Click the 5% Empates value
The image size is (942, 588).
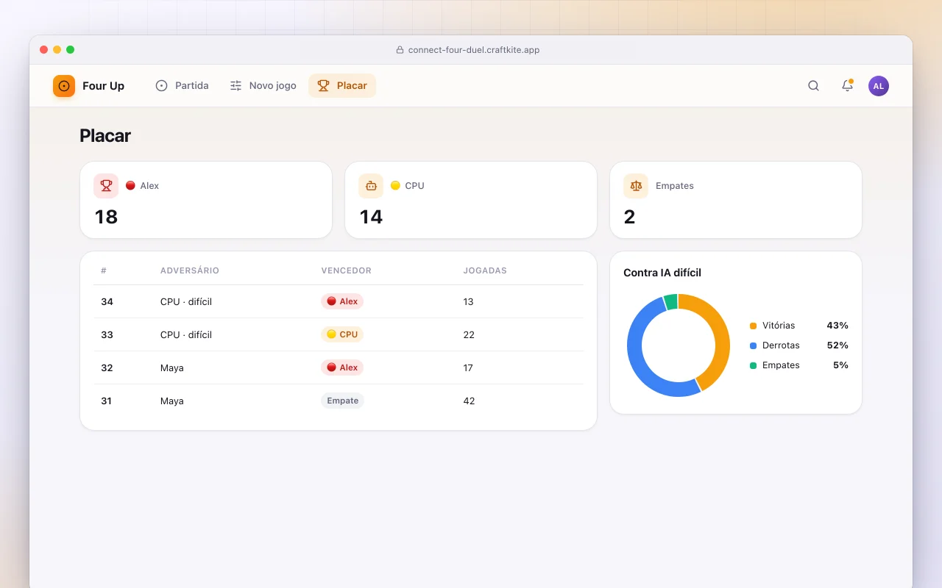click(x=840, y=365)
